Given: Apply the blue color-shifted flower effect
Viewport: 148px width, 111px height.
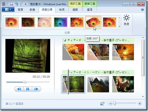Looking at the screenshot, I should tap(61, 22).
